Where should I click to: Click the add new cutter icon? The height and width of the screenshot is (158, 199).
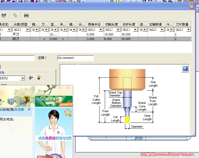(4, 15)
